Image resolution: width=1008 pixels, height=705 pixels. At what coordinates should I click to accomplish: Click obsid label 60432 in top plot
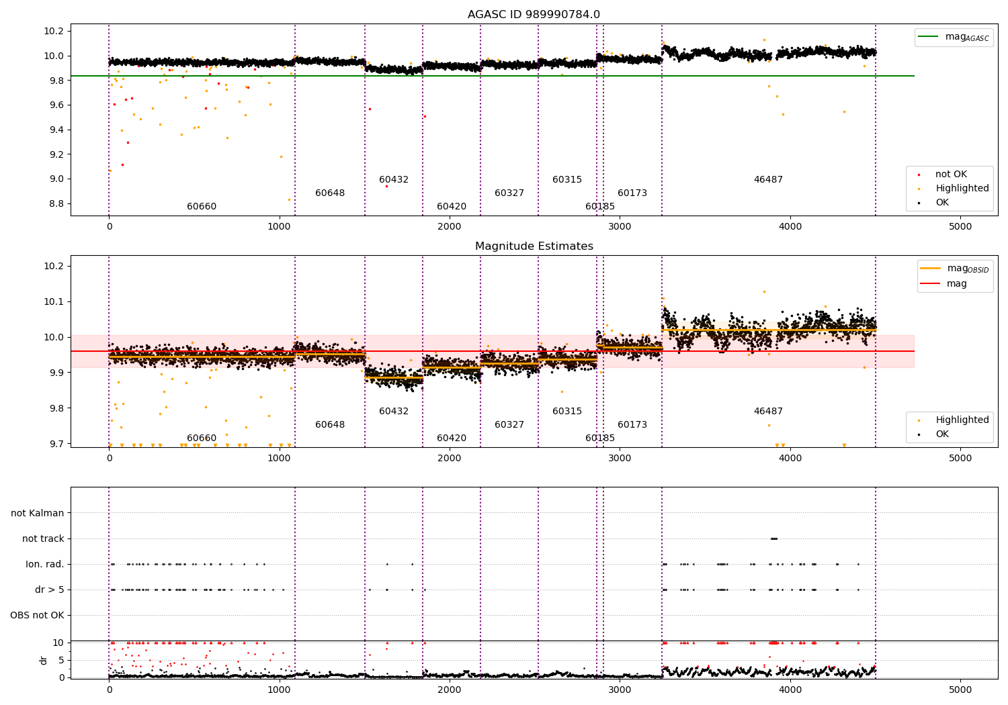[394, 180]
